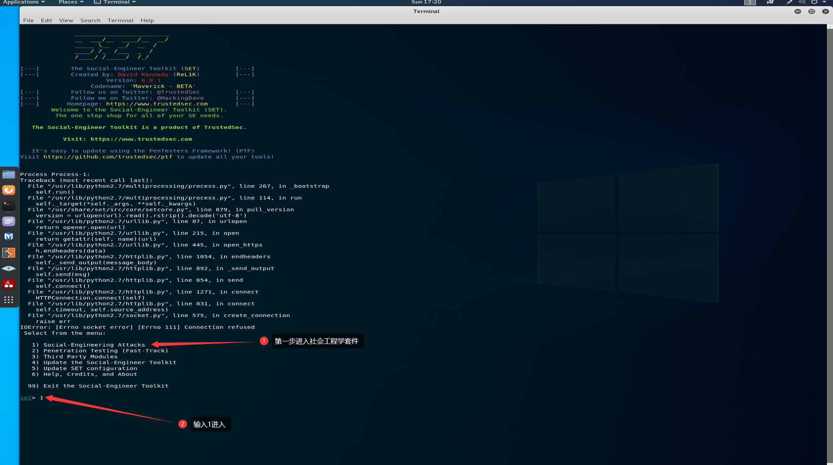The image size is (833, 465).
Task: Click '99) Exit the Social-Engineer Toolkit' line
Action: pos(98,386)
